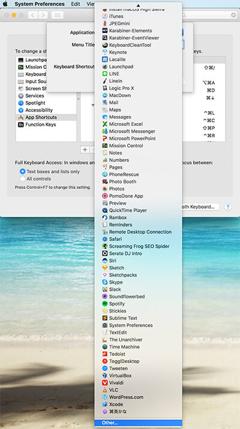The width and height of the screenshot is (240, 429).
Task: Click the Numbers app icon
Action: [104, 160]
